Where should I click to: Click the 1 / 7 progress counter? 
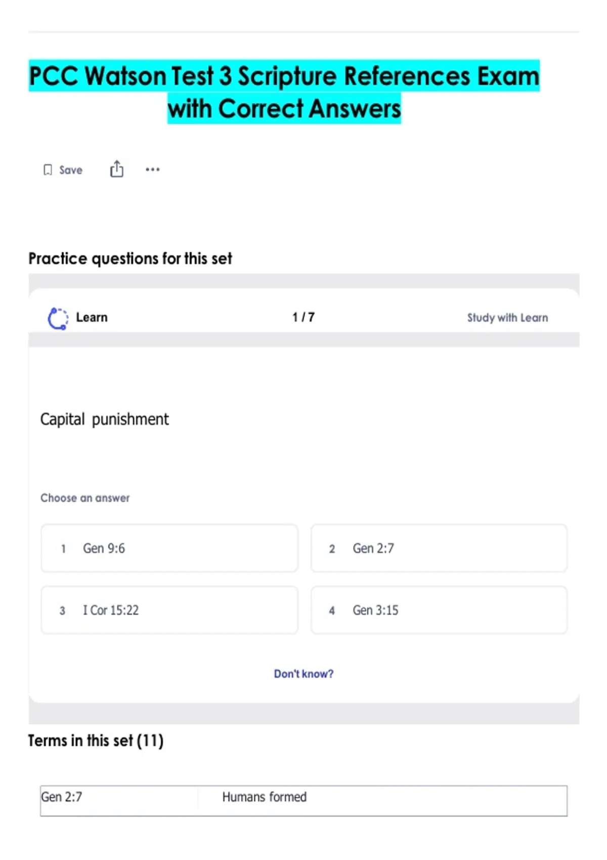pos(303,317)
